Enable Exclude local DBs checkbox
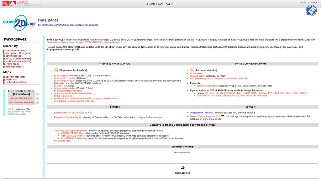This screenshot has height=179, width=321. (x=9, y=109)
